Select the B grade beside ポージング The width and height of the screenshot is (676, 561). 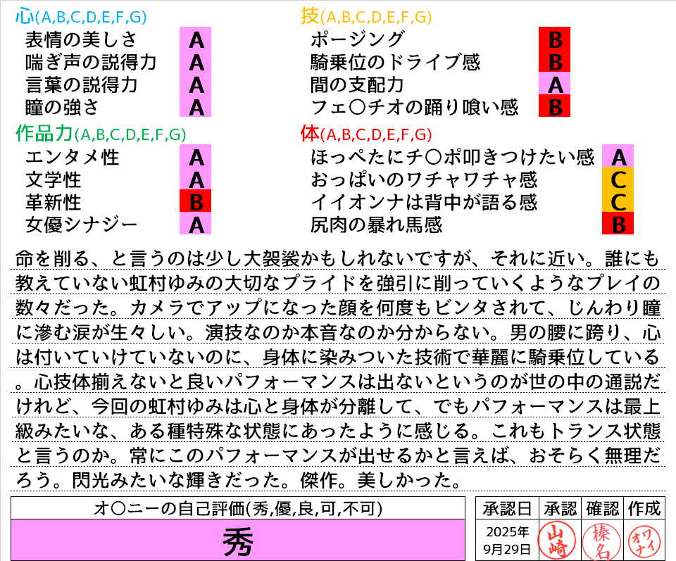coord(554,38)
